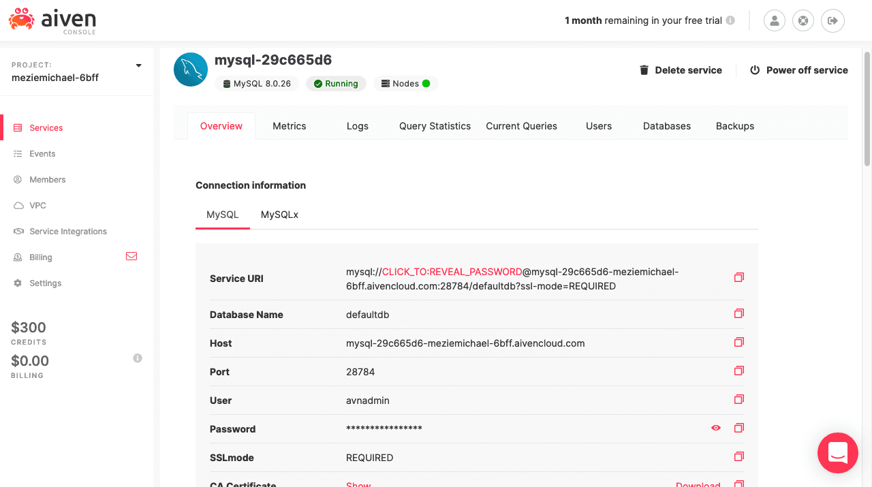Open the chat support widget
Screen dimensions: 872x487
click(x=837, y=453)
